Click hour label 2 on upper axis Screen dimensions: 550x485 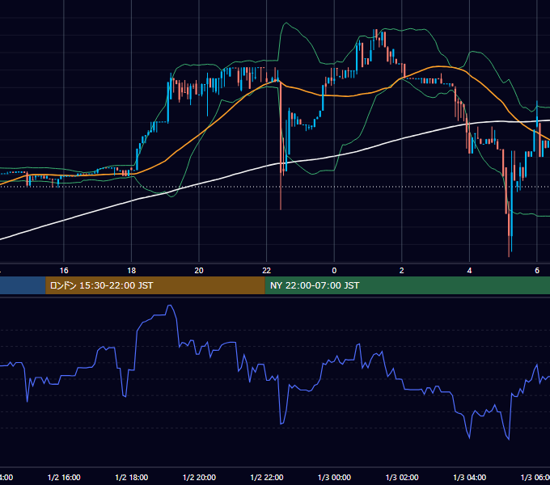coord(402,271)
